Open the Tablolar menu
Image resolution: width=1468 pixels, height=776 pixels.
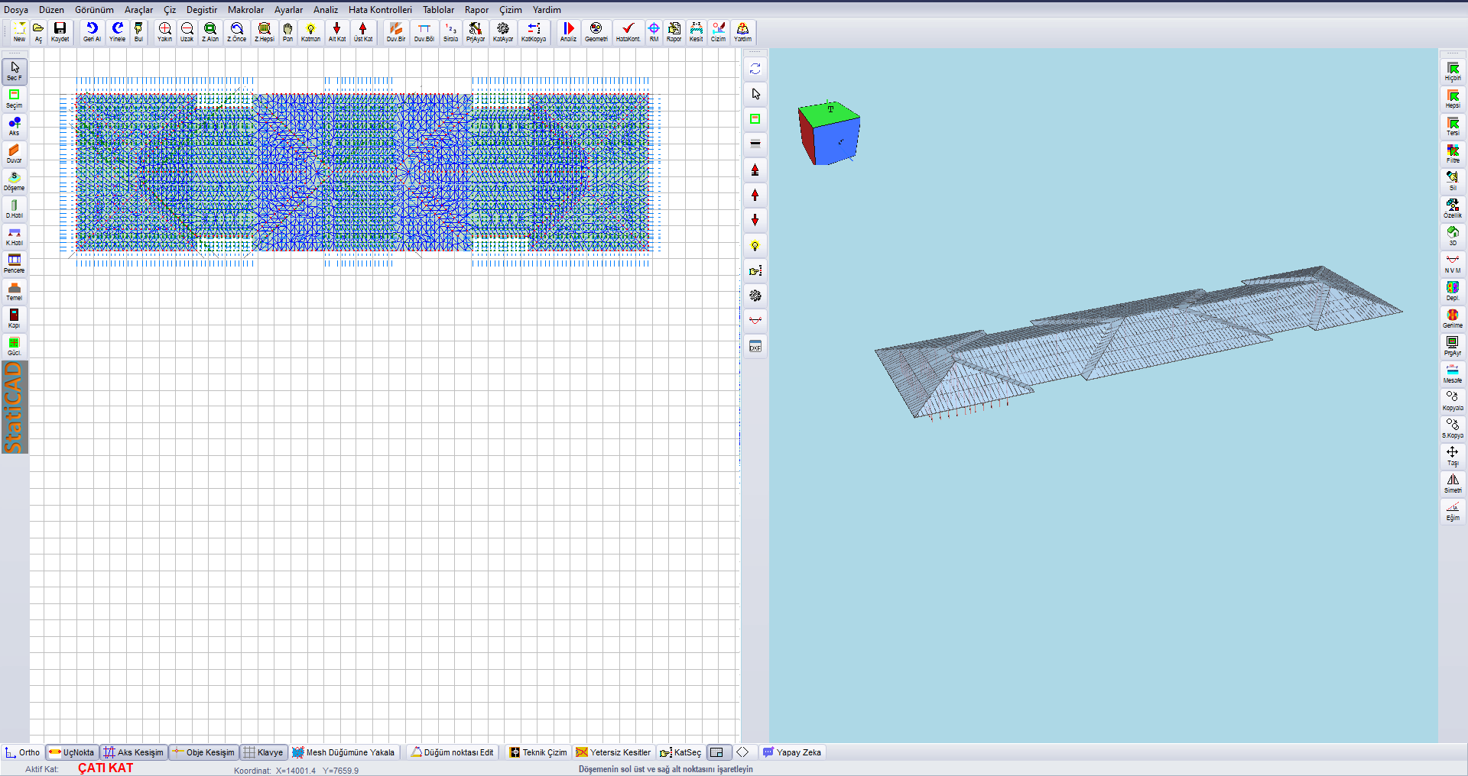(438, 10)
